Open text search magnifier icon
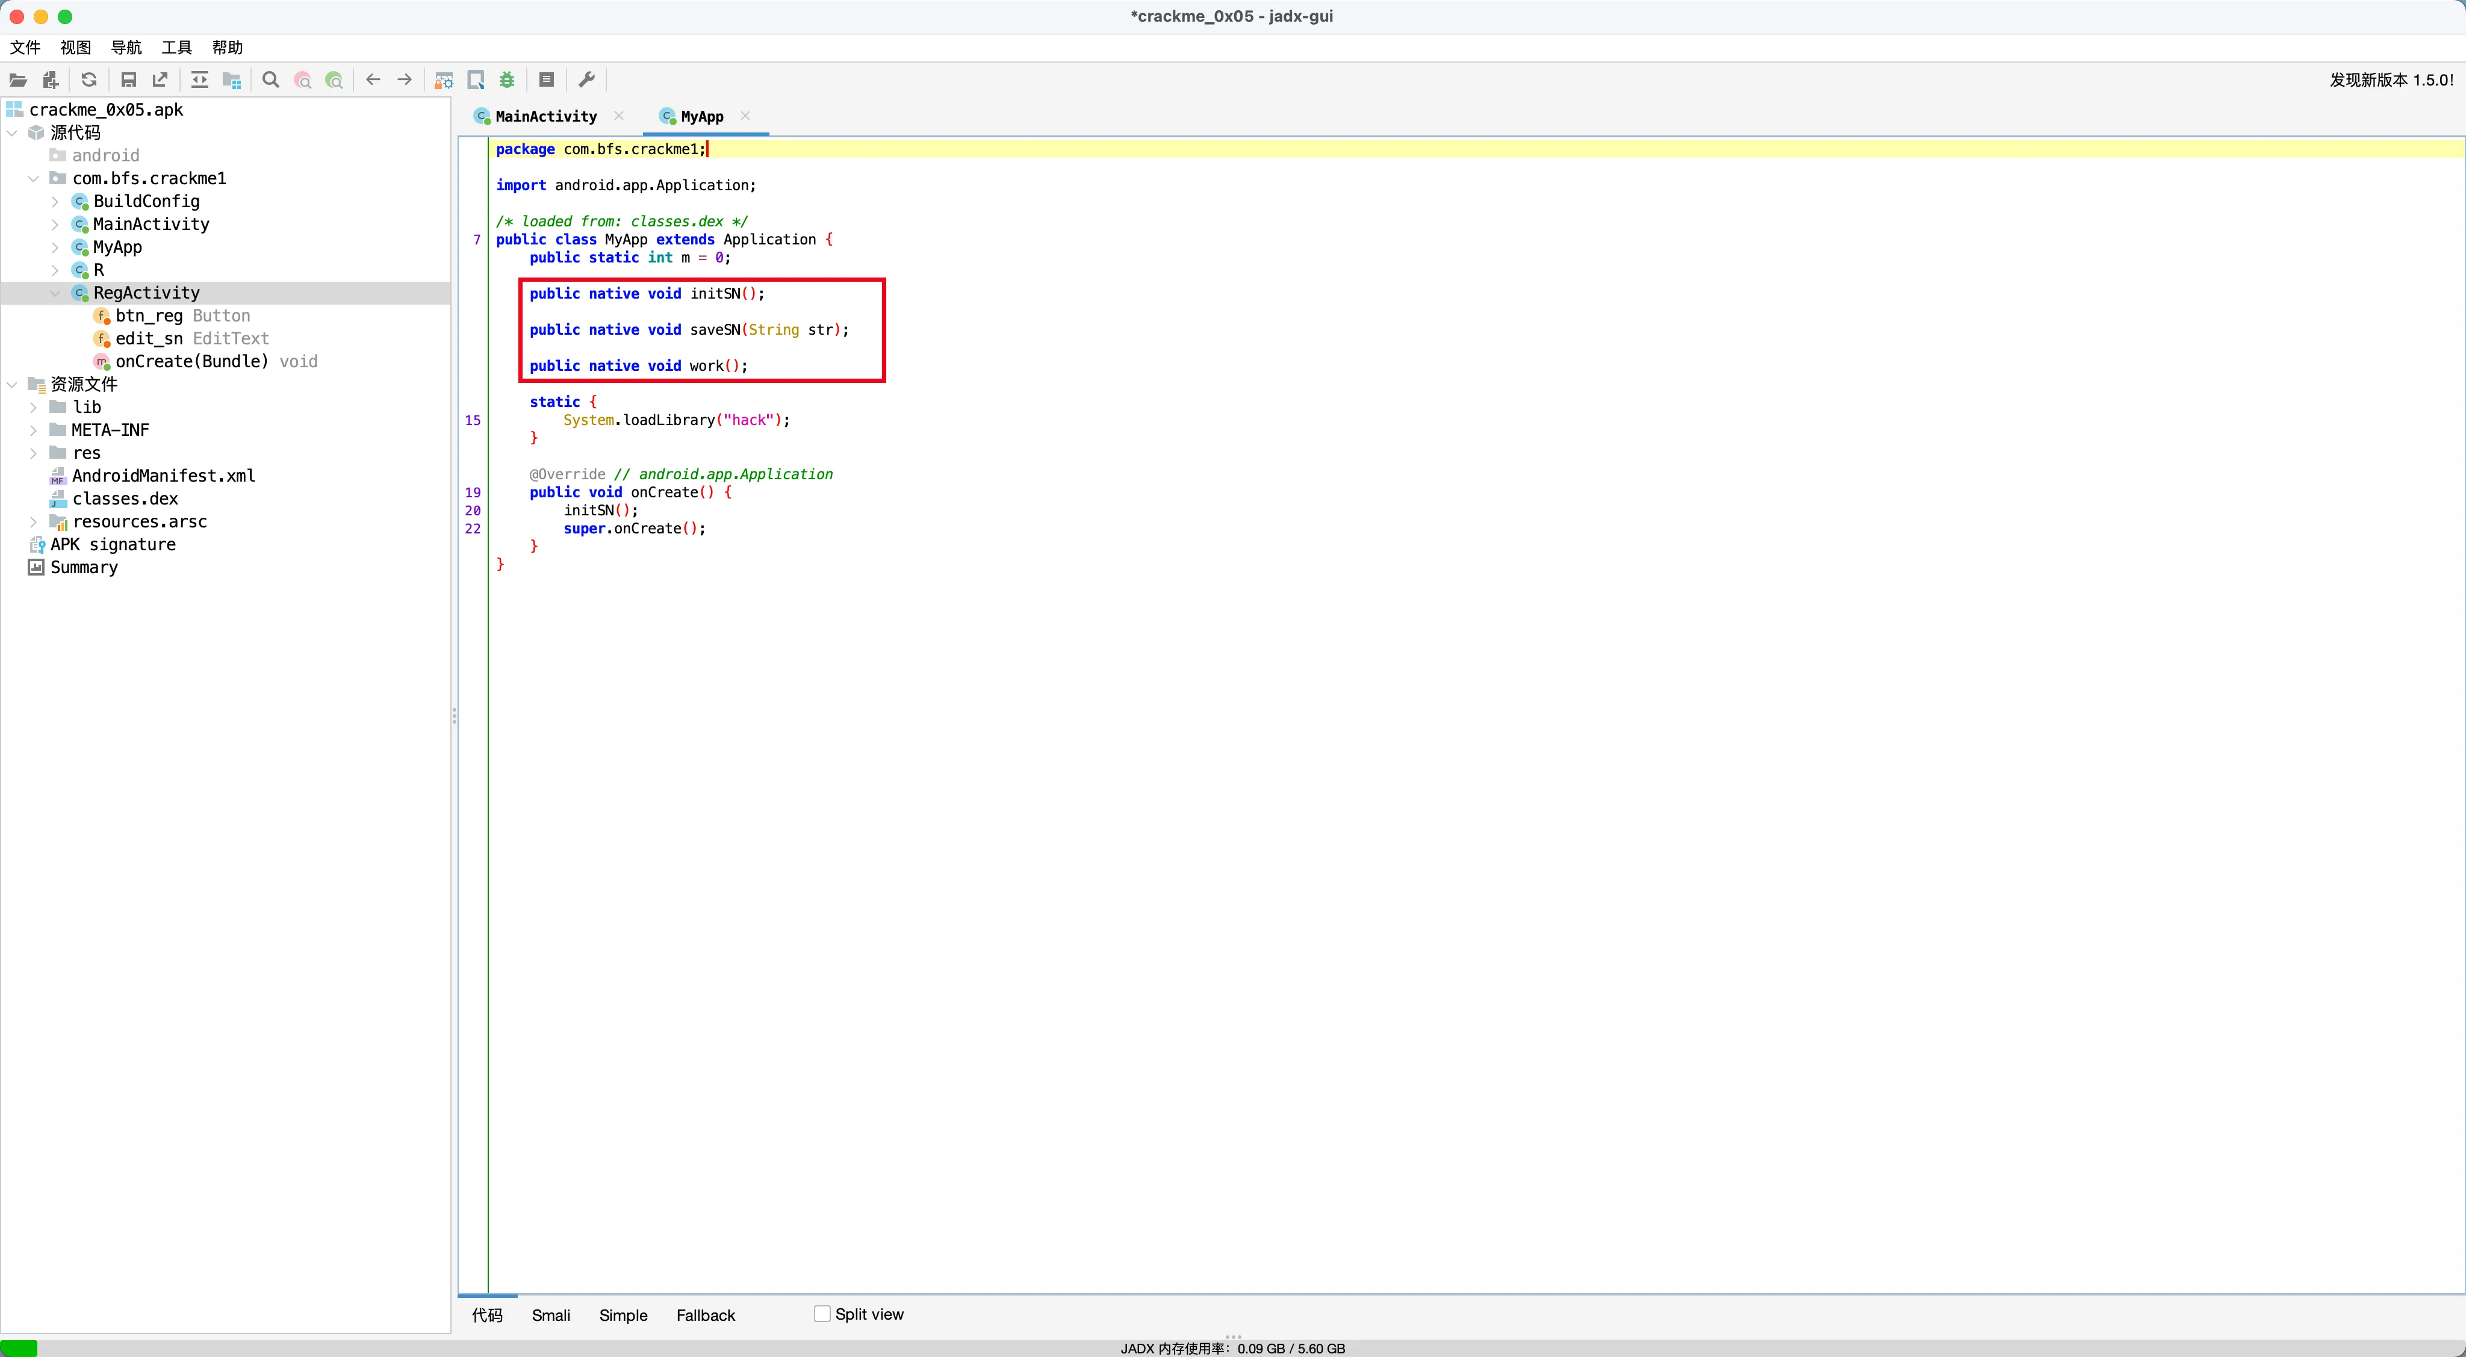Viewport: 2466px width, 1357px height. click(271, 81)
